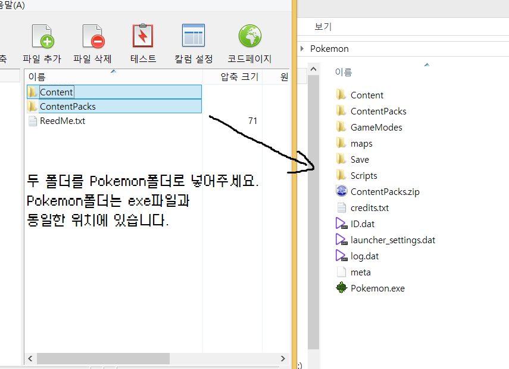Select ReedMe.txt in the archive list

pos(62,120)
